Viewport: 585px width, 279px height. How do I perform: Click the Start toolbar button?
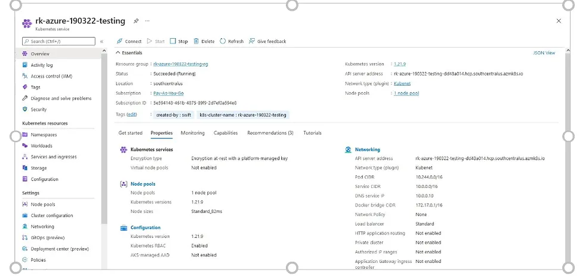[156, 41]
